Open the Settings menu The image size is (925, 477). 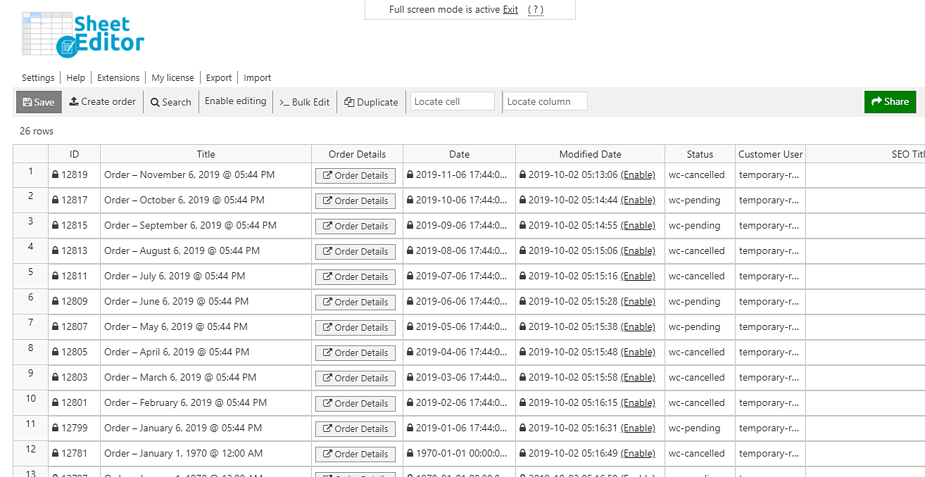38,78
